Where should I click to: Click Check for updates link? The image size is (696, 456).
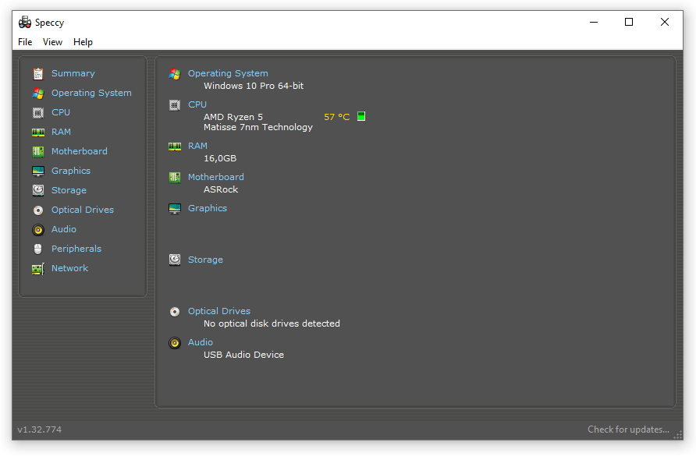pyautogui.click(x=629, y=429)
